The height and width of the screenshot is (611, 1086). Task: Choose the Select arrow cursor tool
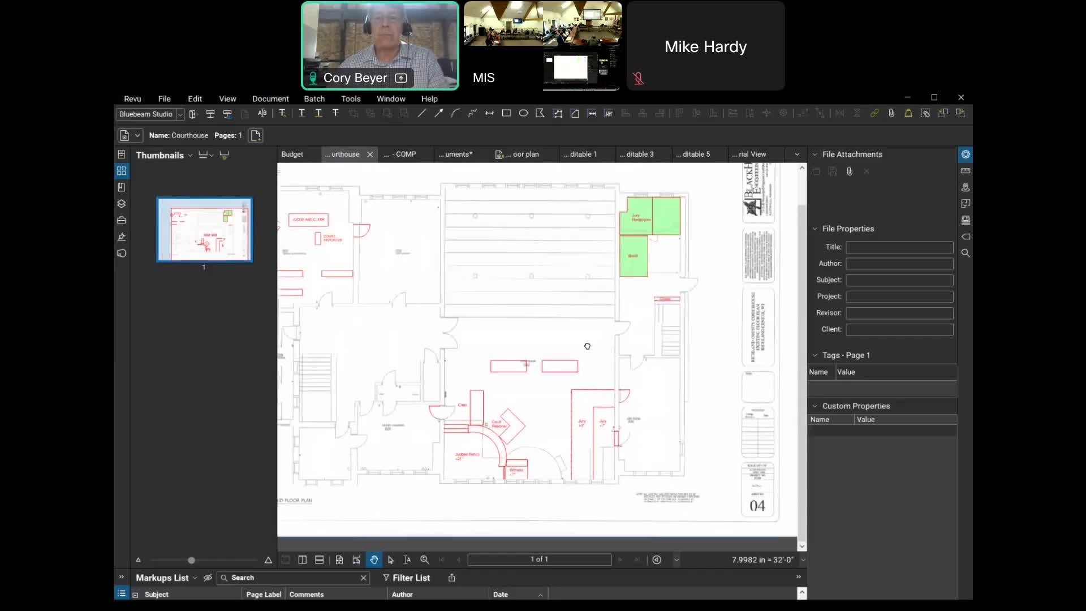pyautogui.click(x=390, y=560)
